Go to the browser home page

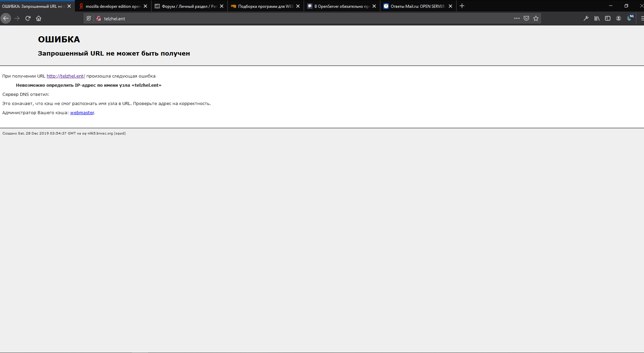click(x=39, y=18)
